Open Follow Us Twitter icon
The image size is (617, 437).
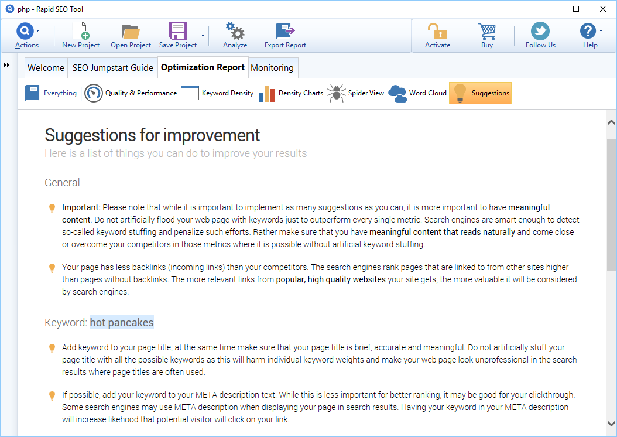pos(540,31)
